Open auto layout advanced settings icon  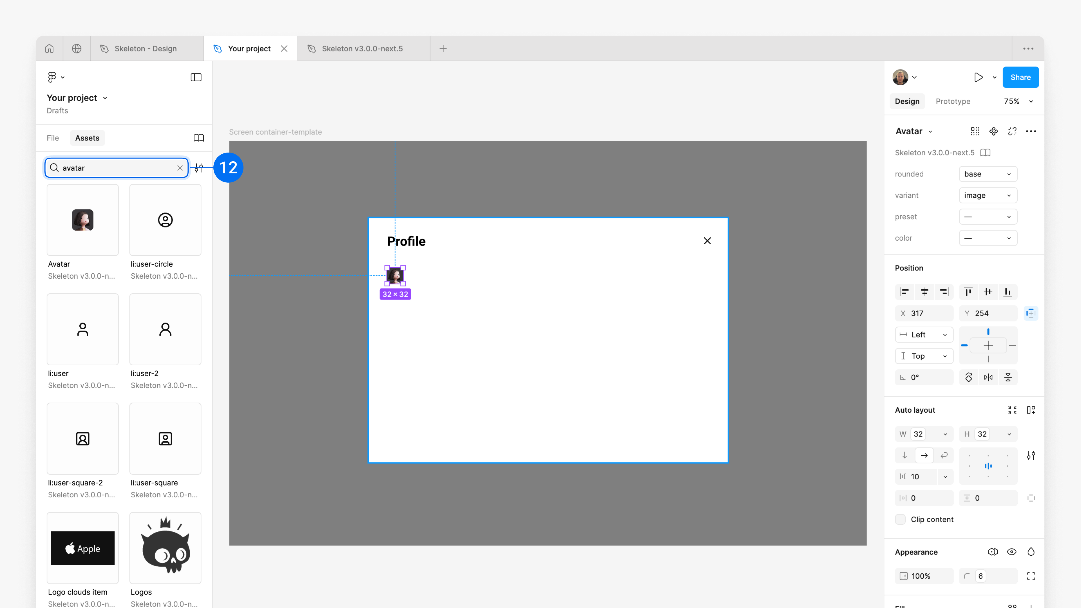(x=1031, y=455)
